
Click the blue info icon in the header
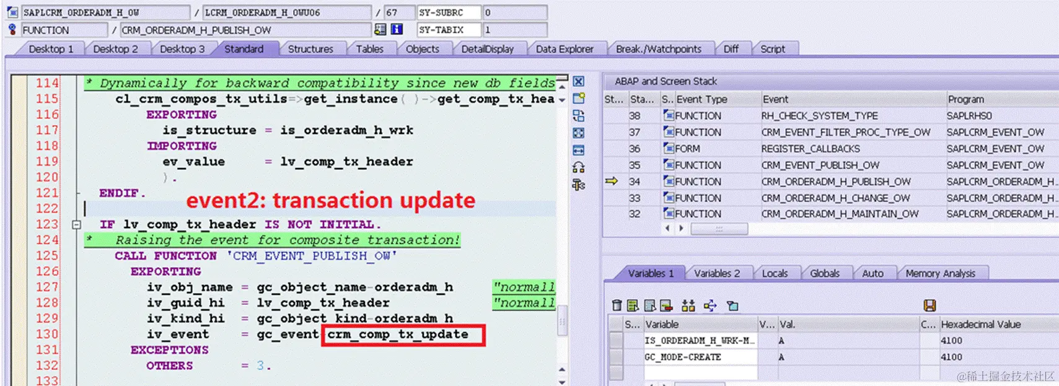[397, 29]
